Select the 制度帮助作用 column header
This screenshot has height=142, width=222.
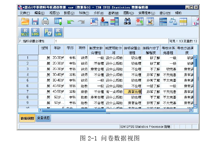pyautogui.click(x=114, y=50)
